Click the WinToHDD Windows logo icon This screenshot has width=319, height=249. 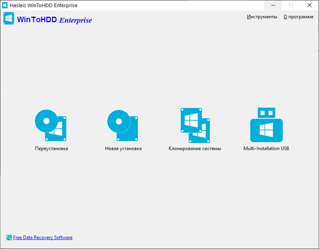pos(9,18)
